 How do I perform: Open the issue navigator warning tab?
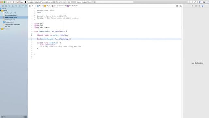point(13,6)
